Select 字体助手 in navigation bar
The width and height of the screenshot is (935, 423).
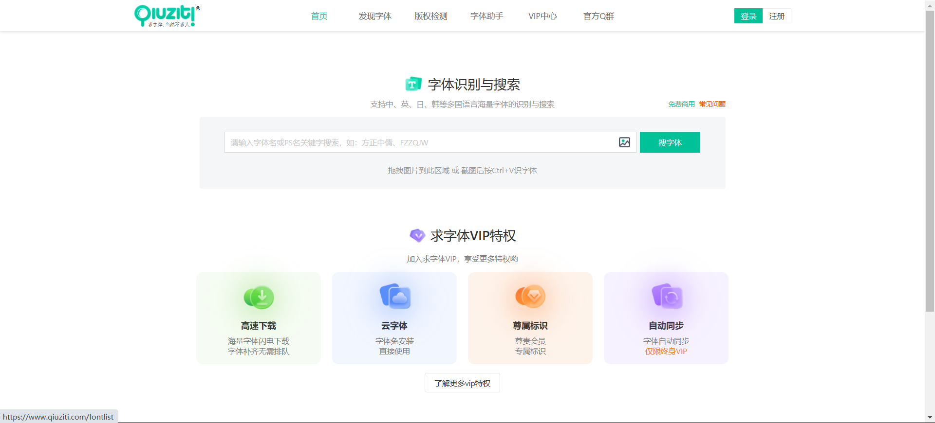(x=486, y=16)
